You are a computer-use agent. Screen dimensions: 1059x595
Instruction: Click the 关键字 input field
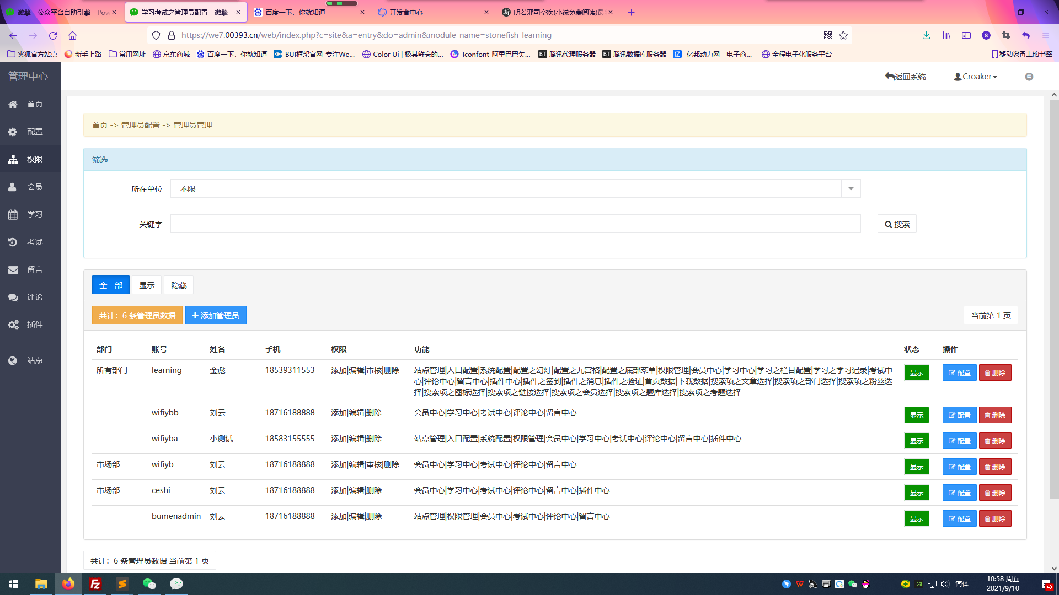(515, 224)
